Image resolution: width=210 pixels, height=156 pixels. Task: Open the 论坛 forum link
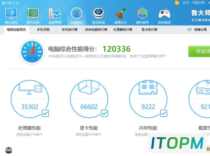tap(186, 3)
